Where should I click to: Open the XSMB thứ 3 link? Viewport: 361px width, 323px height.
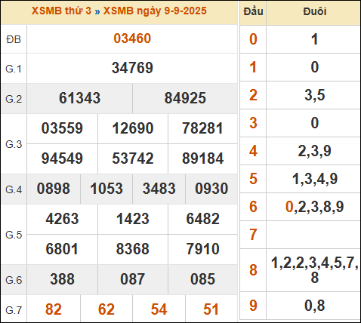[x=61, y=11]
